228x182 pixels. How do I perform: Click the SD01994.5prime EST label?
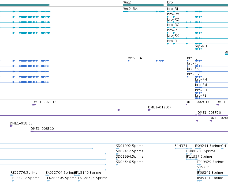(x=130, y=157)
